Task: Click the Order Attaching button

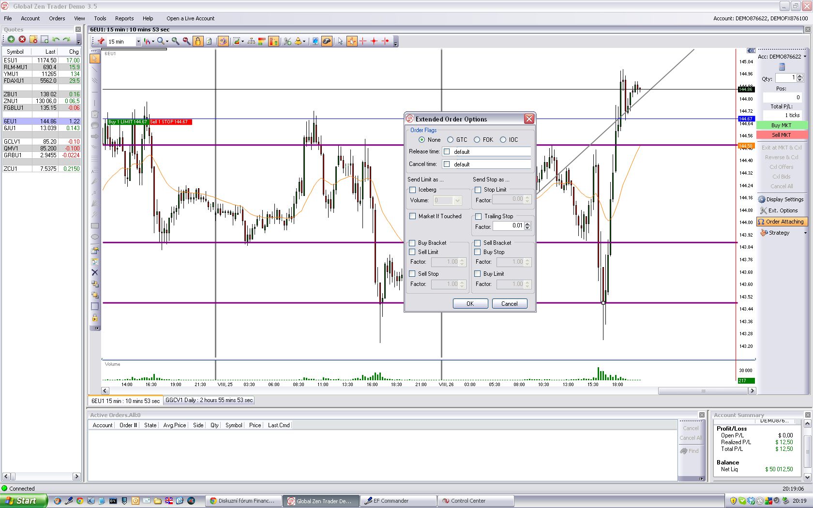Action: pyautogui.click(x=781, y=222)
